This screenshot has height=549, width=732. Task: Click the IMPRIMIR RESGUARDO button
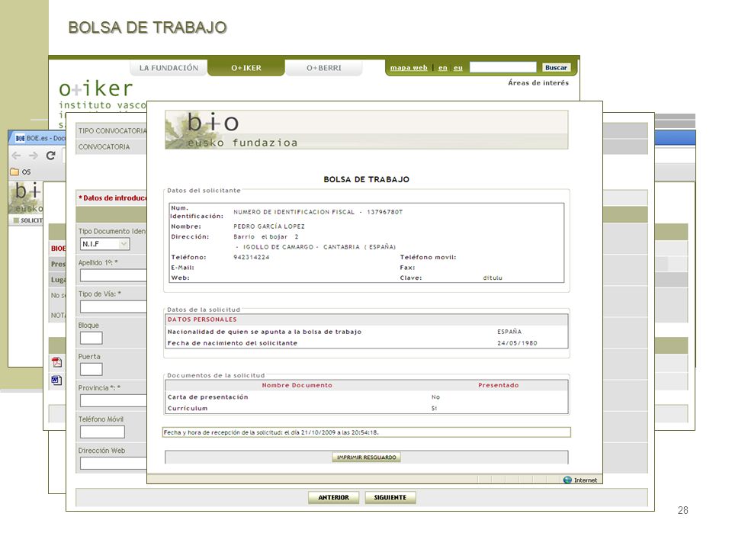click(367, 457)
